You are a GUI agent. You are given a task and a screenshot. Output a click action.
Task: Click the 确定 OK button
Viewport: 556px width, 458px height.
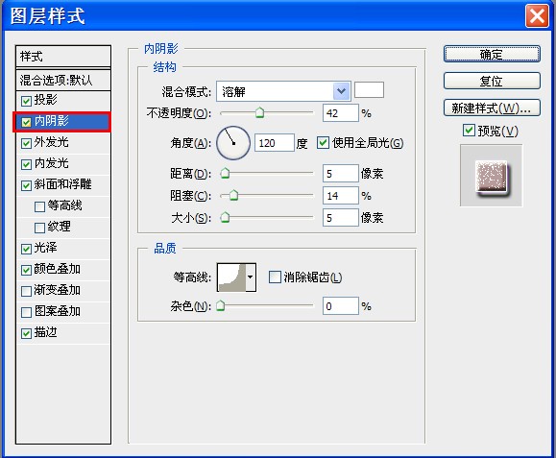point(492,54)
